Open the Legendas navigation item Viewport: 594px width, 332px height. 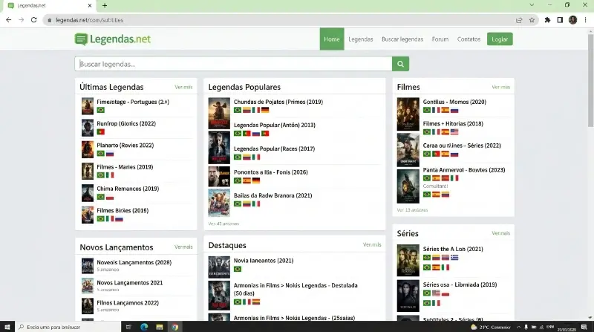361,39
